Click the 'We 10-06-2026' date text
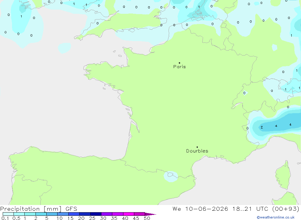Viewport: 301px width, 220px height. (x=200, y=209)
